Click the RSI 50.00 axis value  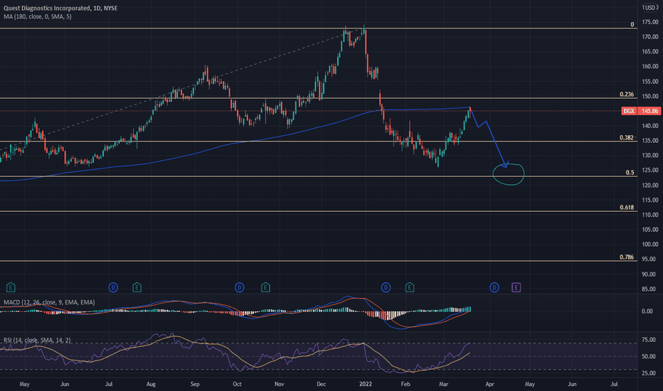649,356
